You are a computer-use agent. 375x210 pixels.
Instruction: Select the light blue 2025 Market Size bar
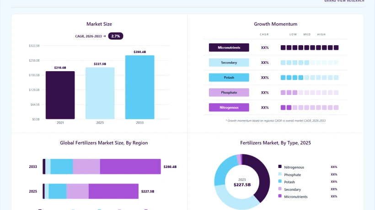coord(100,93)
